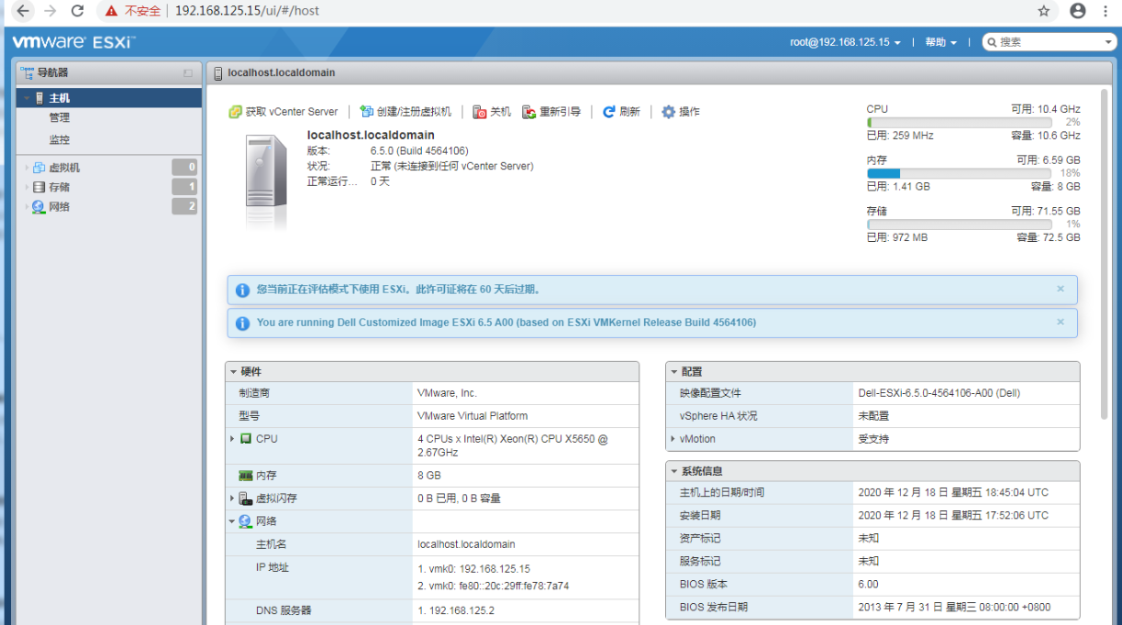Minimize the 导航器 navigator panel
1122x625 pixels.
[x=188, y=72]
